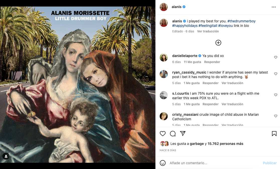Like daniellelaporte's comment with its heart toggle
This screenshot has height=169, width=280.
[x=276, y=57]
